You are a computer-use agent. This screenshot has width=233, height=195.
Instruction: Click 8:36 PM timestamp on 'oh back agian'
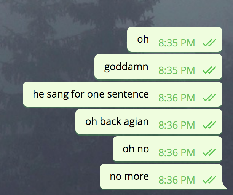click(x=177, y=125)
